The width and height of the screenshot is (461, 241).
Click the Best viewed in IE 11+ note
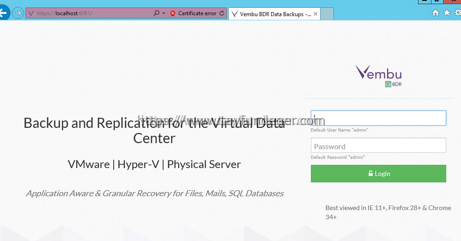pos(388,212)
